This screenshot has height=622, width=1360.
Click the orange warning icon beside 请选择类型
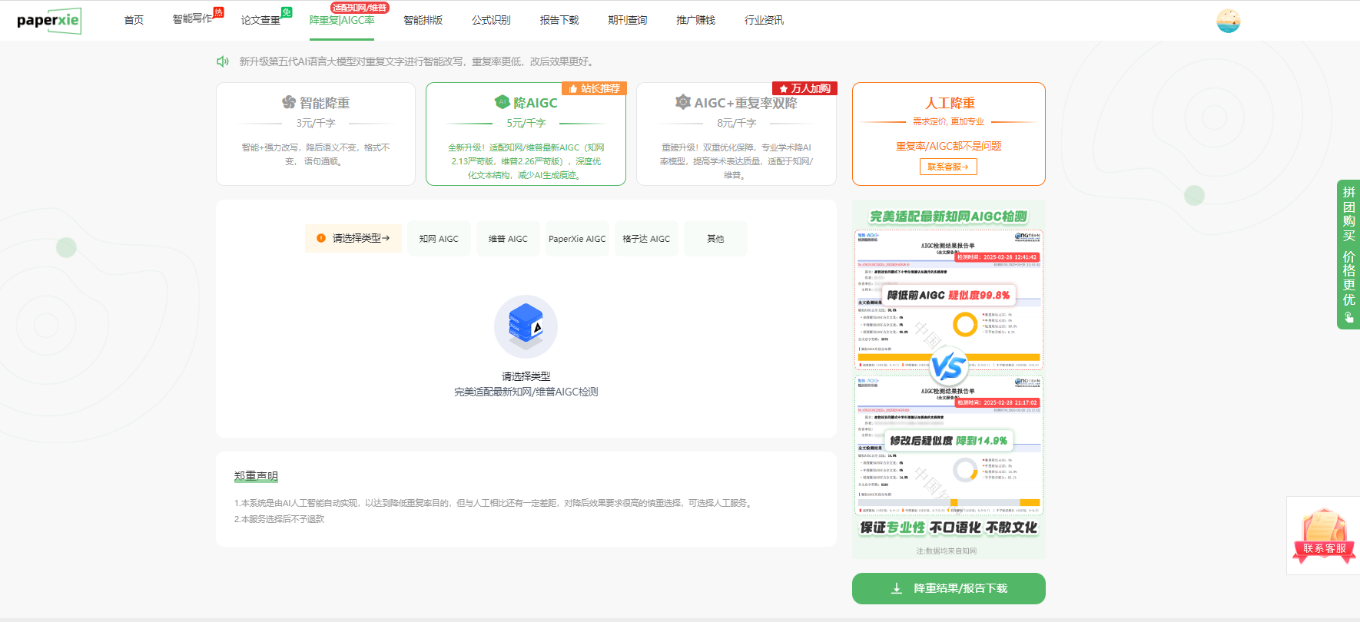tap(321, 238)
